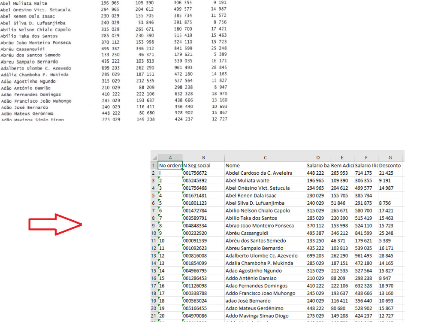The image size is (429, 322).
Task: Select cell 'Adao Mateus Gerdénimo'
Action: coord(265,308)
